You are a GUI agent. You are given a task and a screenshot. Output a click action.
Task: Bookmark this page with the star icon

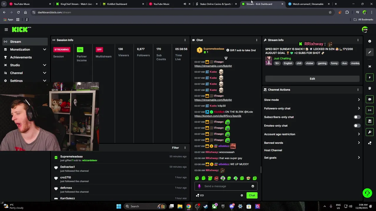point(330,12)
